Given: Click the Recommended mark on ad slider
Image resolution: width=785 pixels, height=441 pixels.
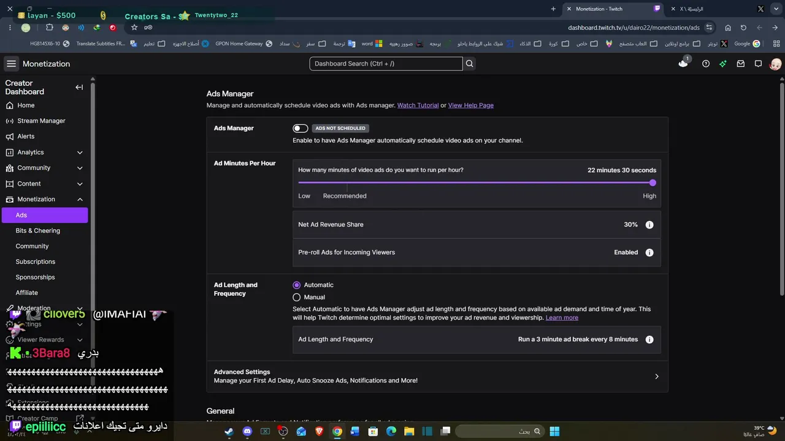Looking at the screenshot, I should pyautogui.click(x=345, y=196).
